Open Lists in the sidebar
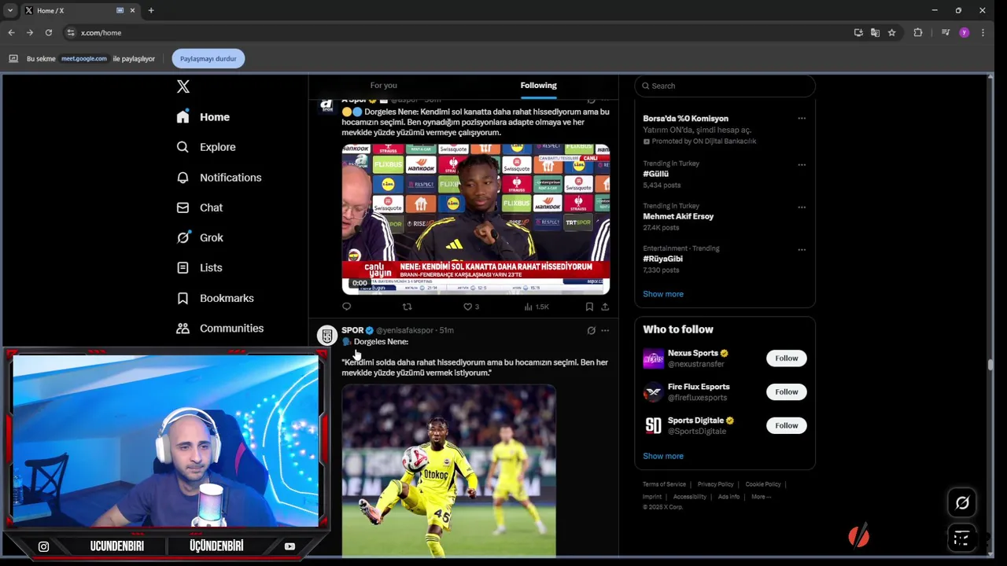Image resolution: width=1007 pixels, height=566 pixels. coord(200,267)
